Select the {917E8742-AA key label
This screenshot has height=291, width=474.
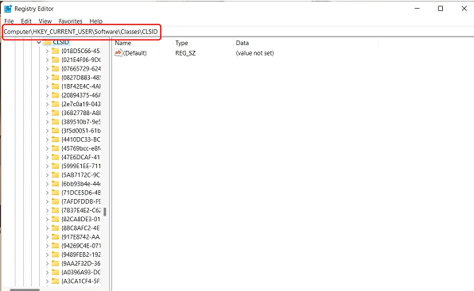(x=80, y=237)
